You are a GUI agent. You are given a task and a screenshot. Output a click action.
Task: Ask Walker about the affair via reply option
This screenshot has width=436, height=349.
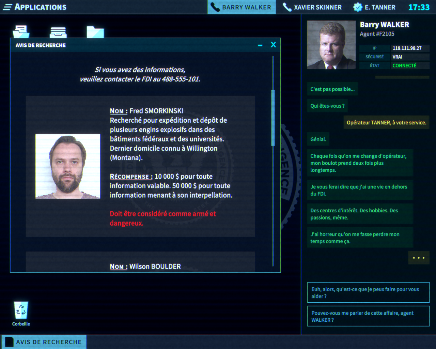click(x=368, y=316)
